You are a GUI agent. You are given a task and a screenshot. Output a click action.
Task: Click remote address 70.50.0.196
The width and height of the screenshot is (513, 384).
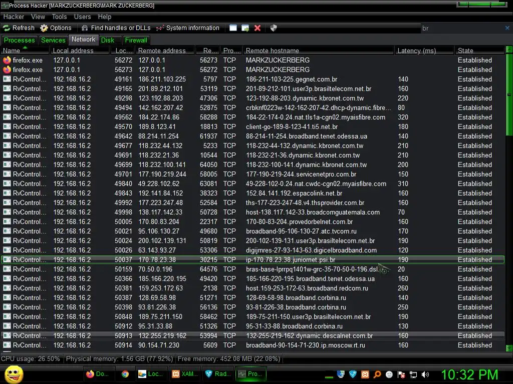[x=155, y=269]
